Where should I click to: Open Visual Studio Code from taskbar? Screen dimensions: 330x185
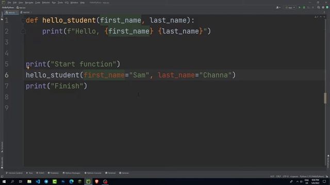point(38,181)
